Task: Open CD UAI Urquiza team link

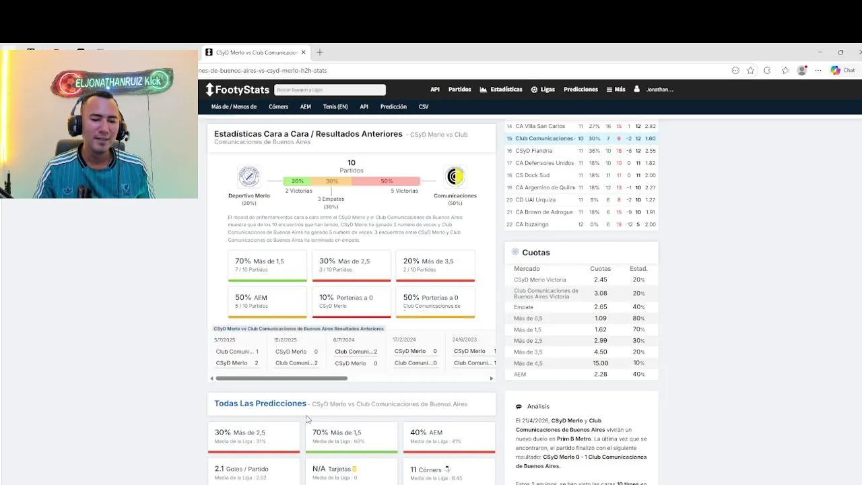Action: (535, 200)
